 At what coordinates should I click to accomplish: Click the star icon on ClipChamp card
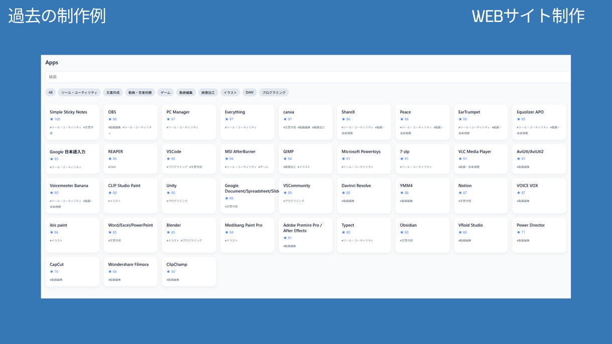point(169,272)
